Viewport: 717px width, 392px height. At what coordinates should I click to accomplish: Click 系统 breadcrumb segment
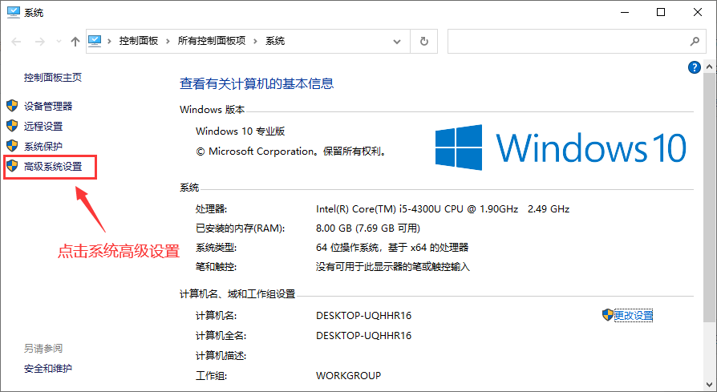275,41
